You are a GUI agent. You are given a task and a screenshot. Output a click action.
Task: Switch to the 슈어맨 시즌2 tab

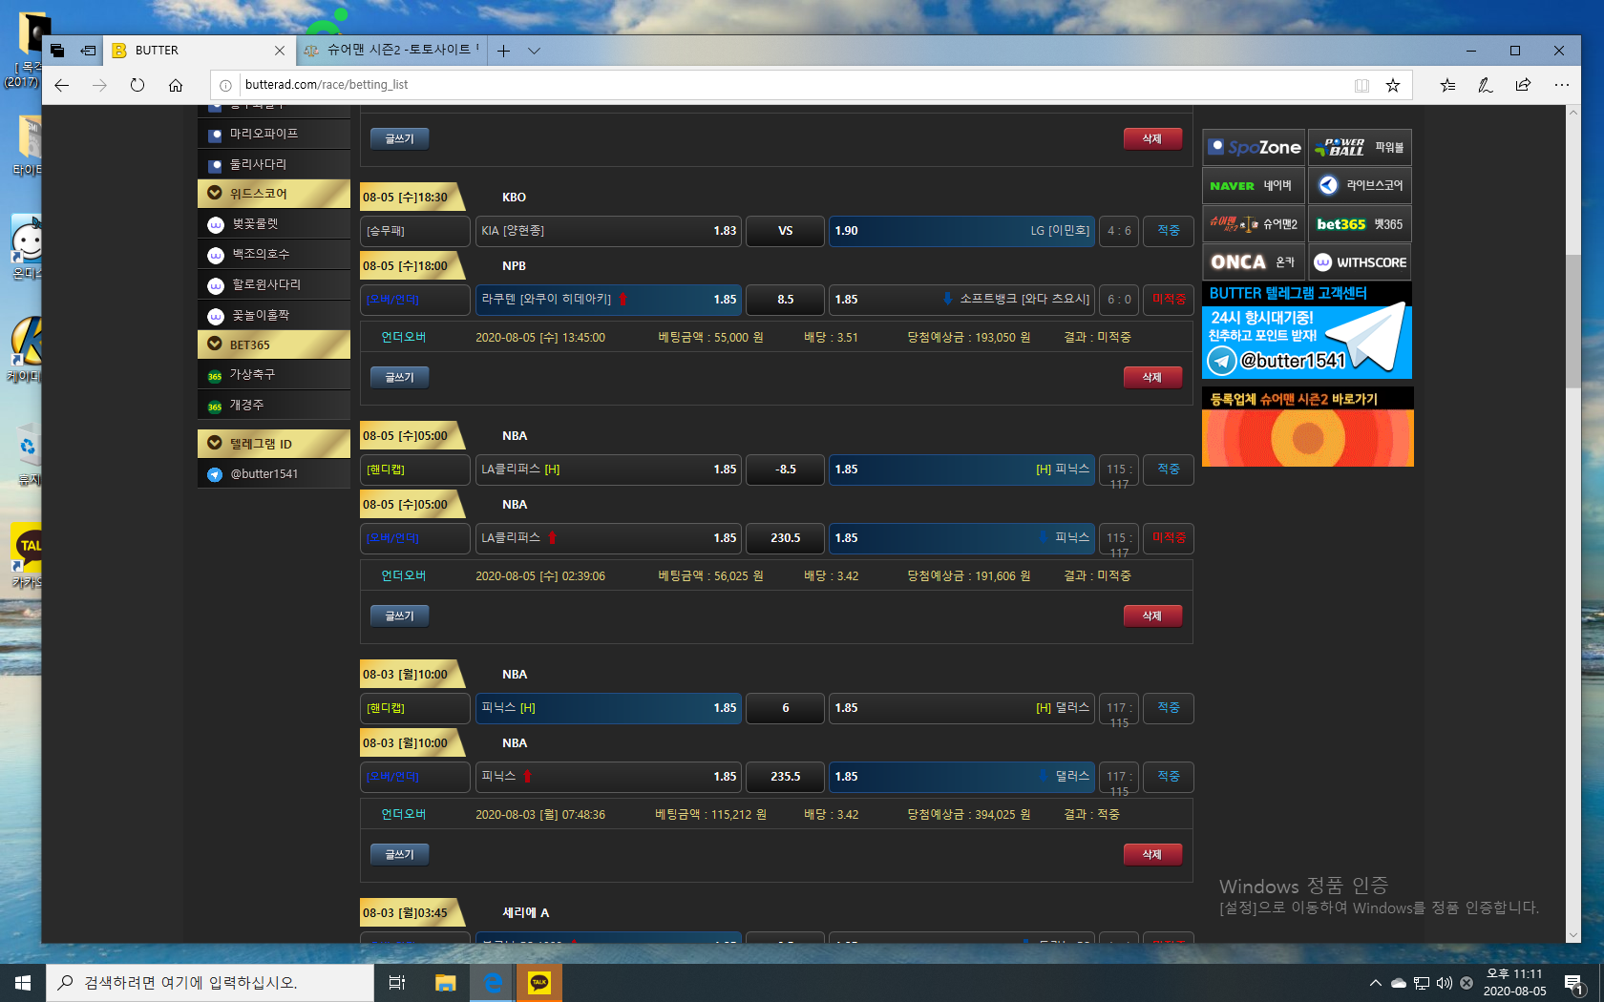pyautogui.click(x=391, y=51)
